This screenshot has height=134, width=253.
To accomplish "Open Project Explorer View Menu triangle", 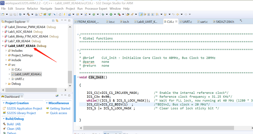I will [x=62, y=20].
